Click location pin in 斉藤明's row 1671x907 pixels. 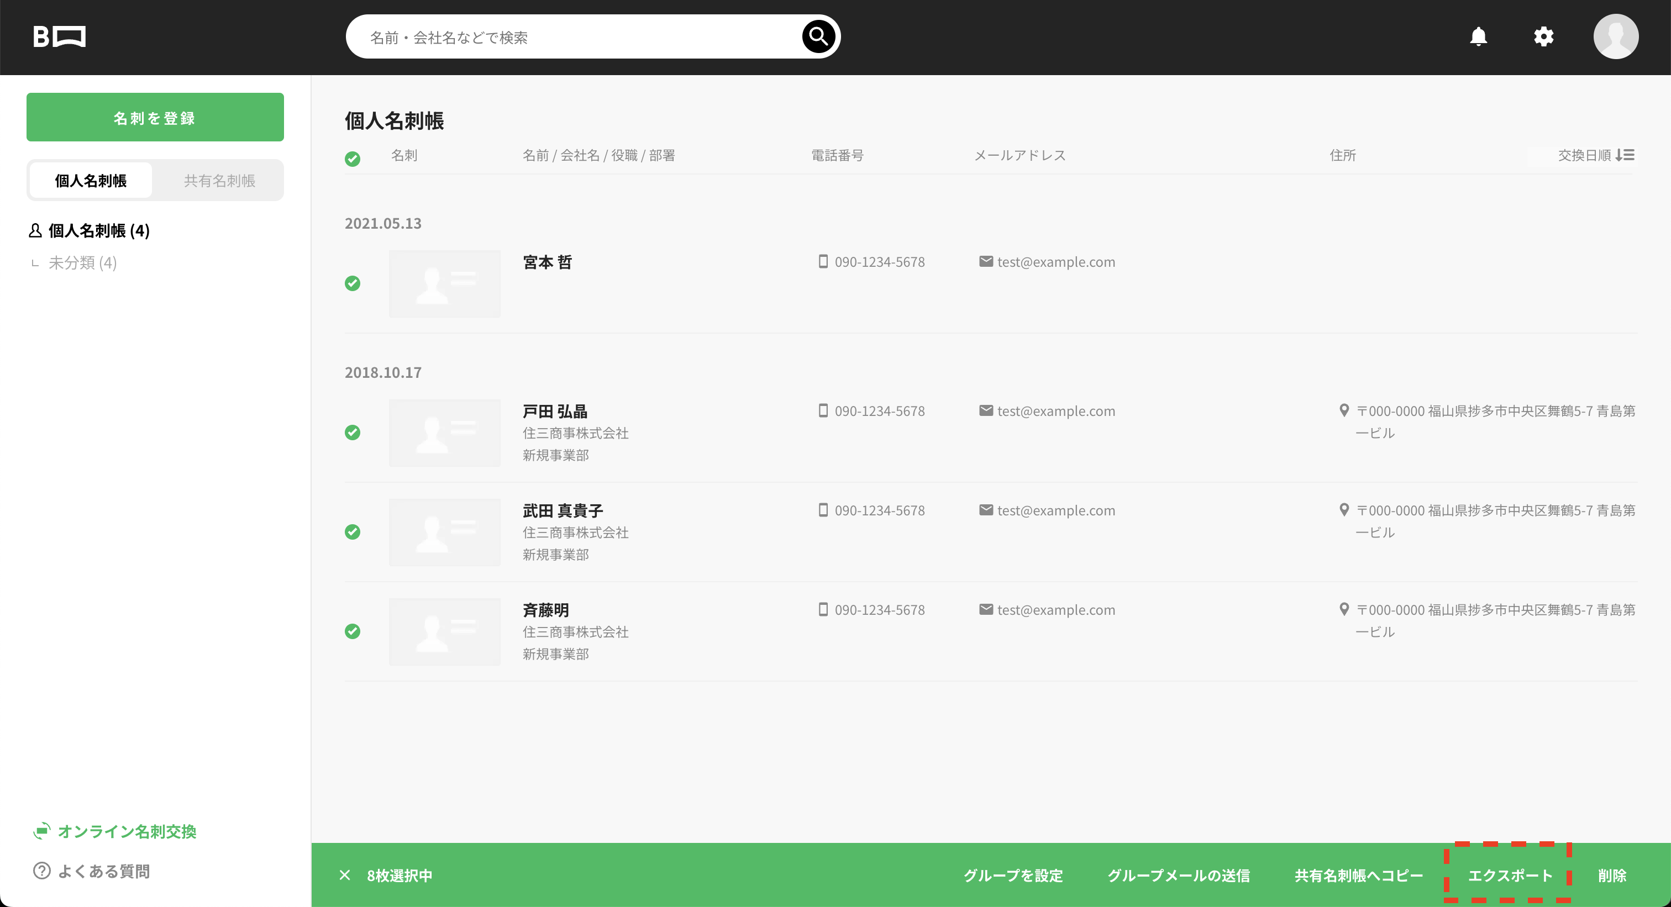tap(1344, 609)
